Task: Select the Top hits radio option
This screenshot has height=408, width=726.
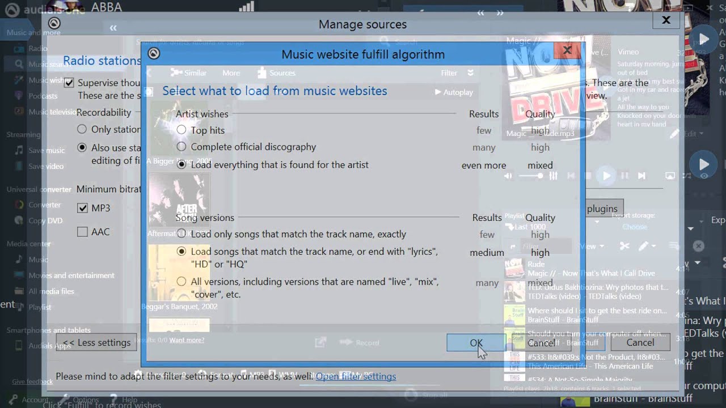Action: pyautogui.click(x=181, y=130)
